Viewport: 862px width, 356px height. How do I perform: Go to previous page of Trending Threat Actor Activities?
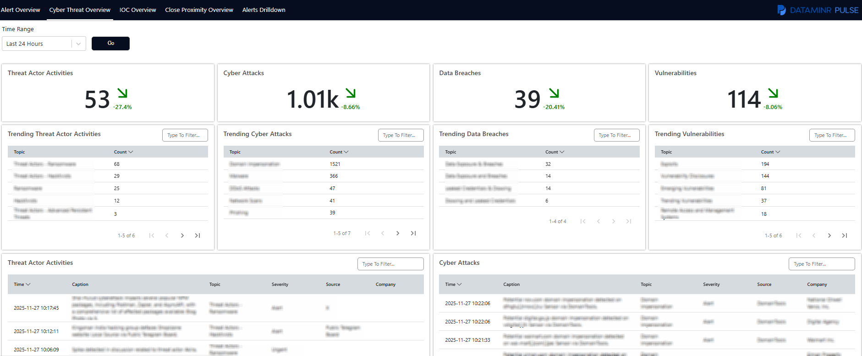pyautogui.click(x=167, y=236)
